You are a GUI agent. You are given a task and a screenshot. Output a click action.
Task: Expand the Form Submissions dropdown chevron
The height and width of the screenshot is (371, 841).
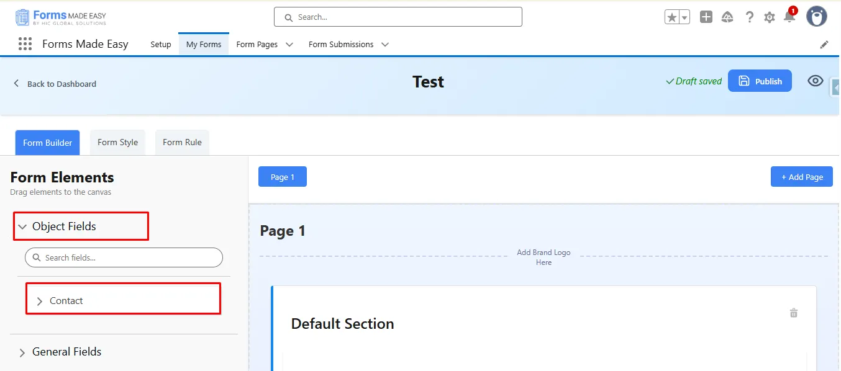point(385,45)
